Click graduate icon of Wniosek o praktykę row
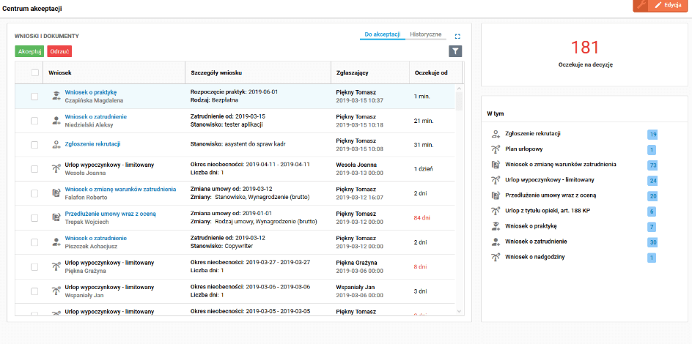This screenshot has width=692, height=344. coord(56,96)
